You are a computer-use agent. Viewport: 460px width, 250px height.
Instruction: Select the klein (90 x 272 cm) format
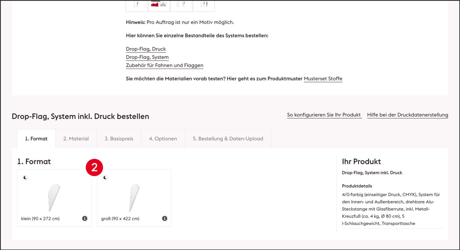pyautogui.click(x=54, y=198)
